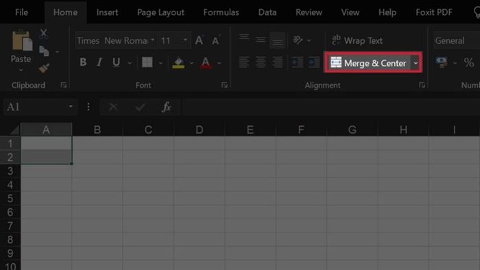Screen dimensions: 480x270
Task: Apply Center horizontal alignment icon
Action: click(x=261, y=62)
